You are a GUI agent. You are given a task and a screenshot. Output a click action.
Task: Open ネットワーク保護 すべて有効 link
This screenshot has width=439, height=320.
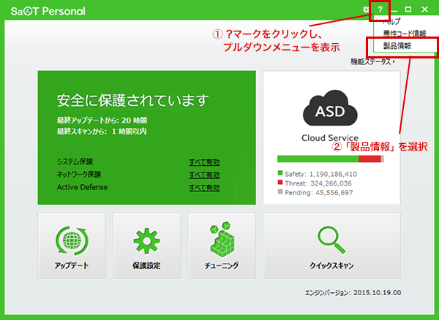204,175
